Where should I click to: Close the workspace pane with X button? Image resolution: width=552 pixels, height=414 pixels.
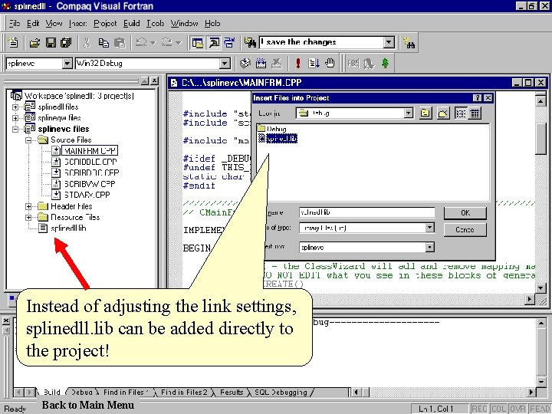click(154, 81)
